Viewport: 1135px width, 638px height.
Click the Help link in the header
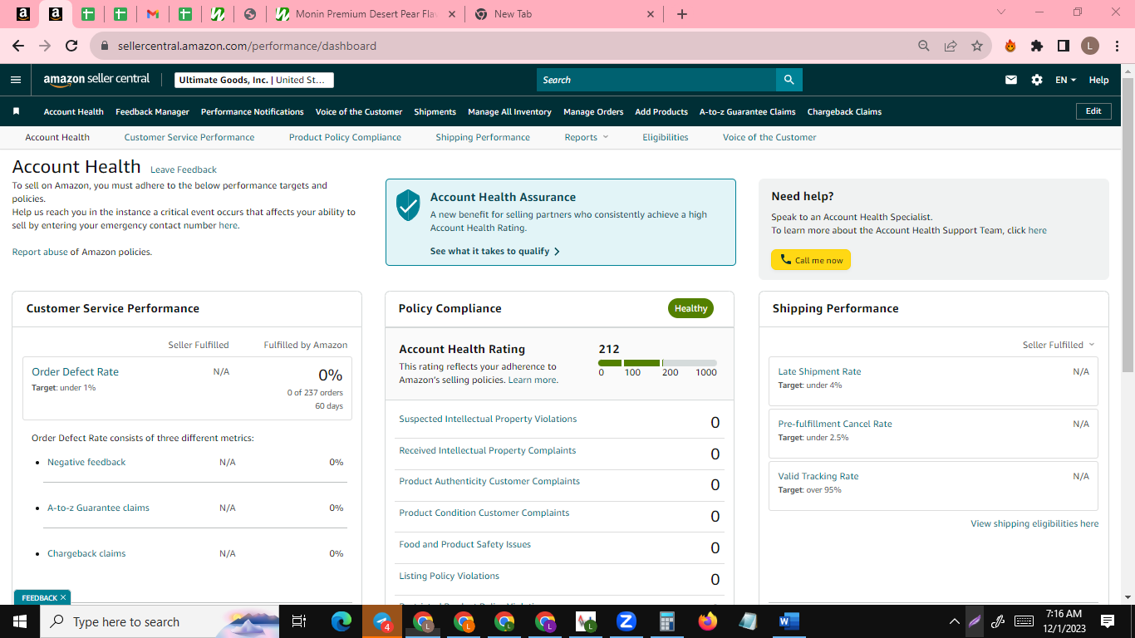pos(1098,80)
